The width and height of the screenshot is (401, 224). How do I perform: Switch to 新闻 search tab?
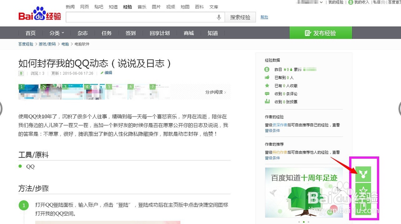70,7
